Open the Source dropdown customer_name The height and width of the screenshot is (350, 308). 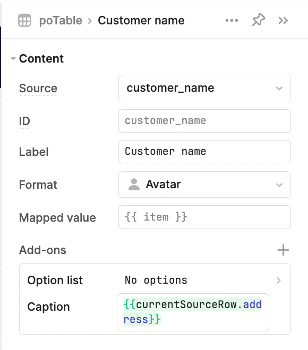(x=204, y=88)
